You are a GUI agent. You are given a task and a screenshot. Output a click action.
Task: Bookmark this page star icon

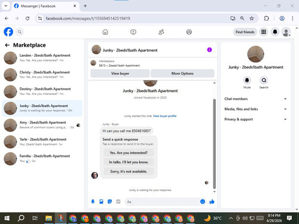pyautogui.click(x=252, y=19)
